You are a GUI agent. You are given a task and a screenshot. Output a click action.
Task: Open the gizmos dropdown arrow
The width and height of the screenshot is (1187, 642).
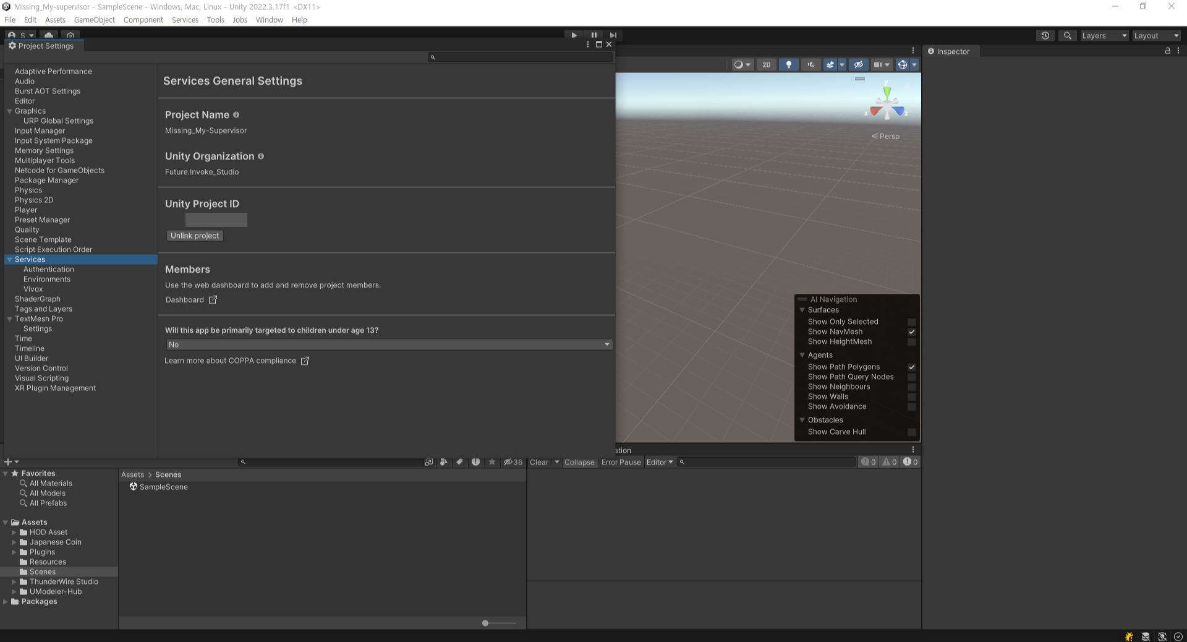coord(914,64)
